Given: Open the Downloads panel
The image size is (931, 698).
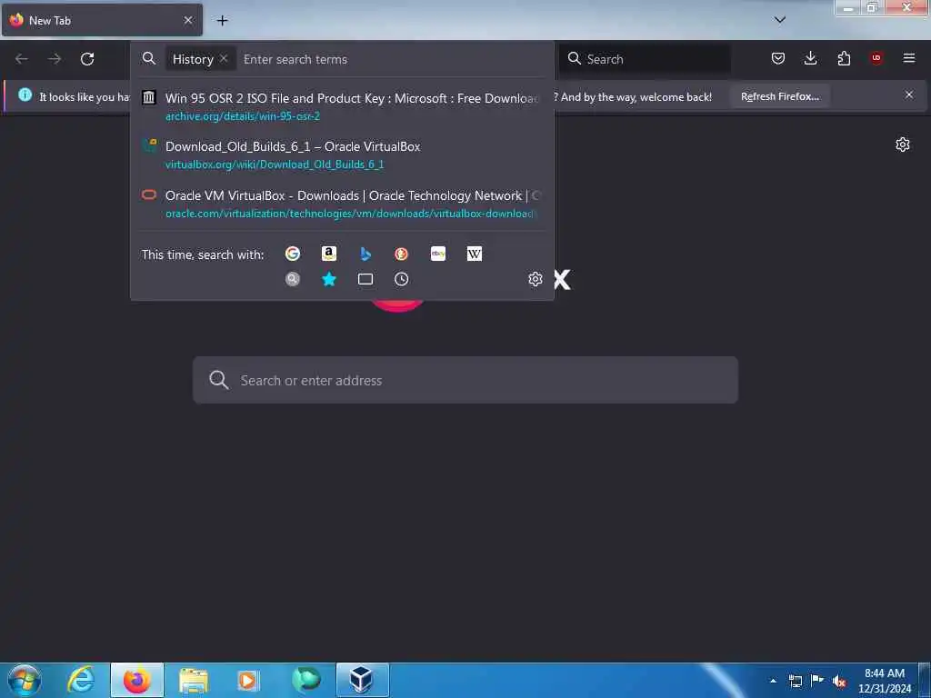Looking at the screenshot, I should pyautogui.click(x=810, y=58).
